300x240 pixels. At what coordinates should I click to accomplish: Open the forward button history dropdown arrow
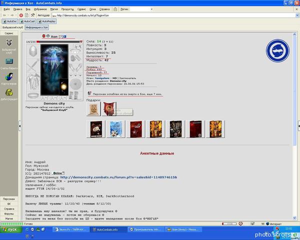click(x=15, y=15)
